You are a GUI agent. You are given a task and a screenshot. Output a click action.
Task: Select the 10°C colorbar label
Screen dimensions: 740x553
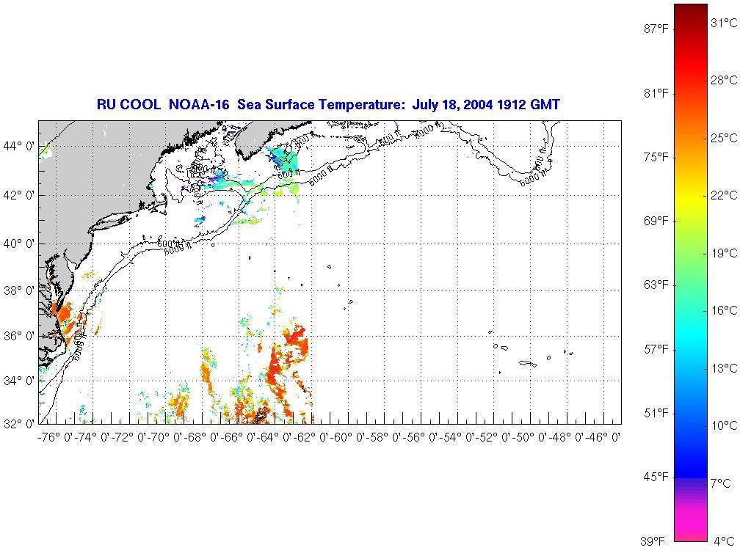click(724, 425)
